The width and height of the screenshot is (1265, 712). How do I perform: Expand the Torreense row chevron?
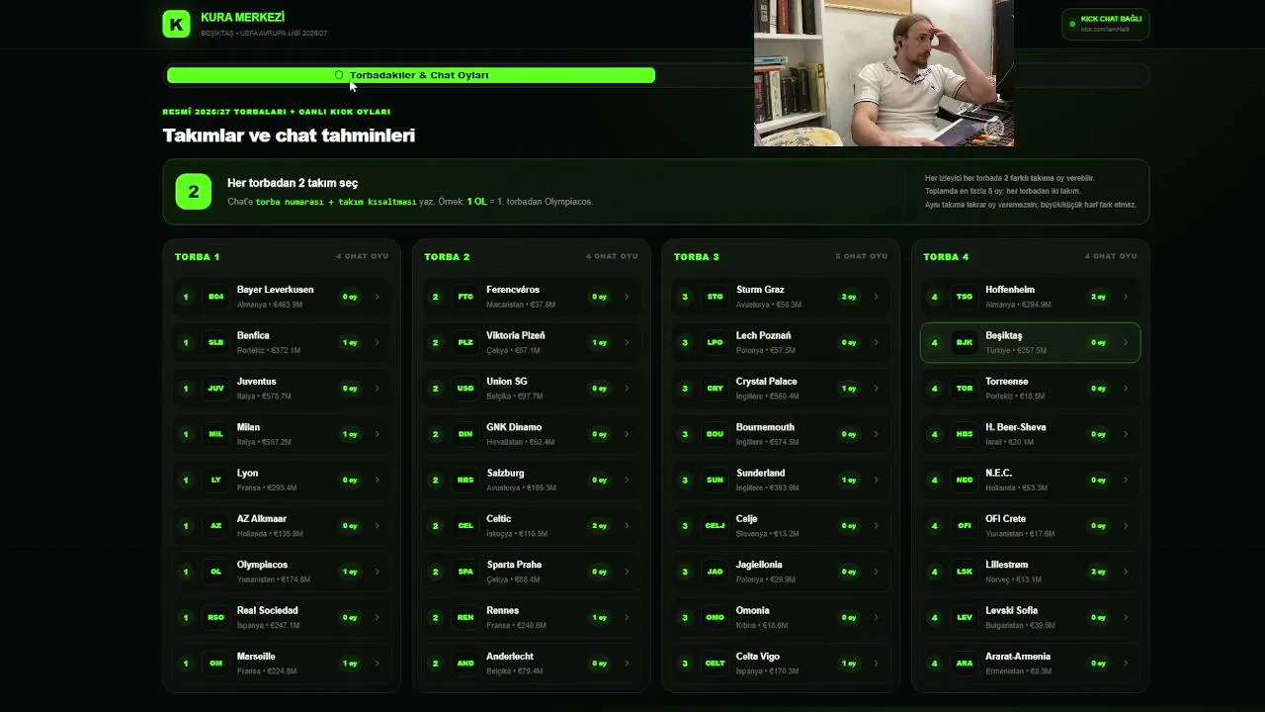tap(1125, 389)
